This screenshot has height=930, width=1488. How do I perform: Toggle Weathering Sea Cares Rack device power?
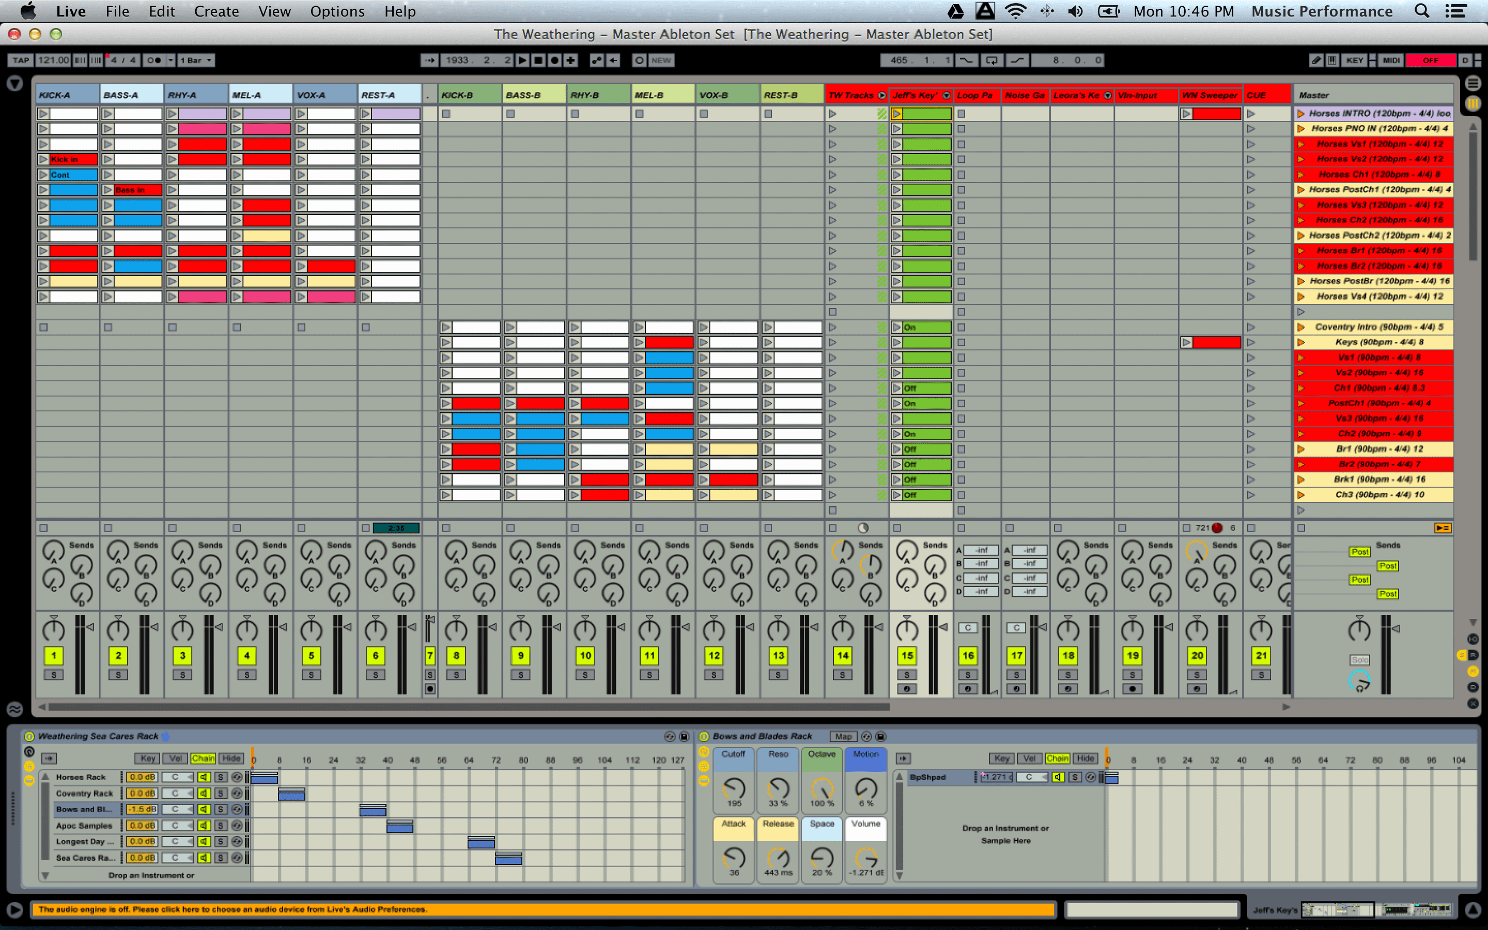(29, 736)
